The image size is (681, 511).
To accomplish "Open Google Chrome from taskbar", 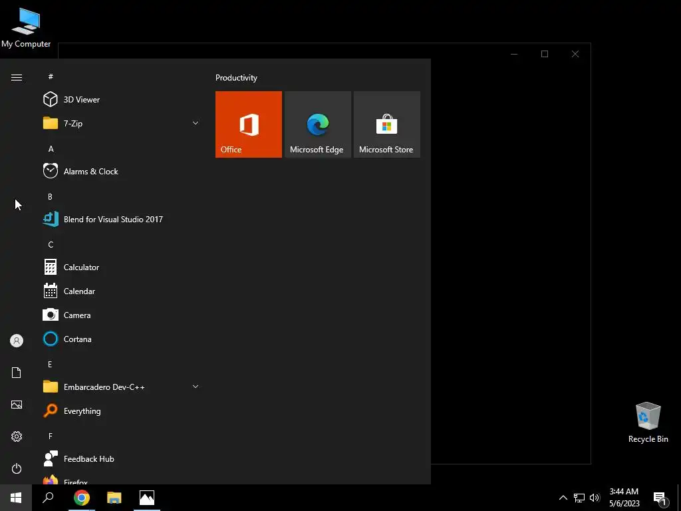I will tap(82, 498).
